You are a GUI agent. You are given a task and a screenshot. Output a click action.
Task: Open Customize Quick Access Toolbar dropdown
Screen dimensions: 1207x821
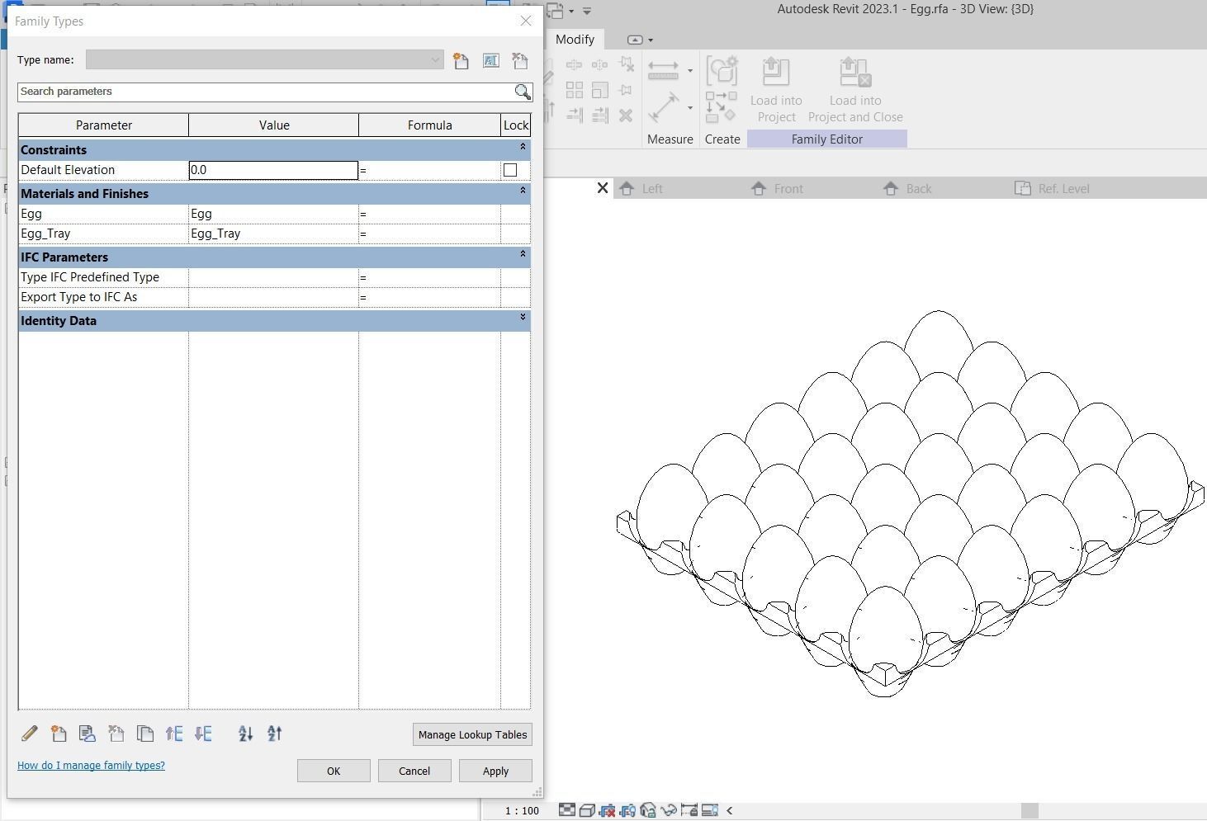click(587, 11)
